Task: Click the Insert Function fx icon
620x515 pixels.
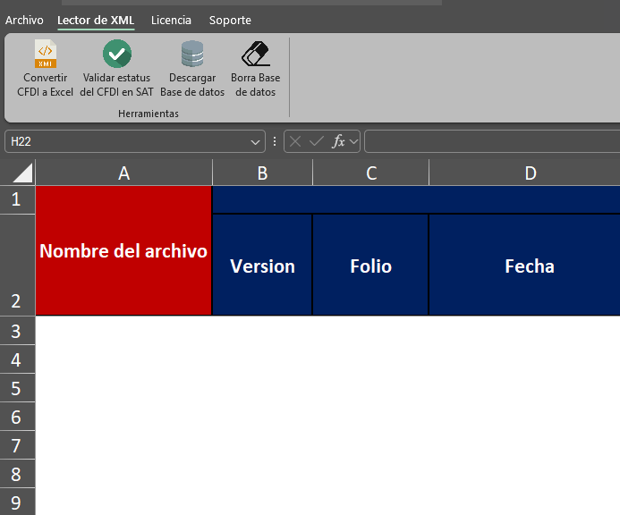Action: pyautogui.click(x=338, y=141)
